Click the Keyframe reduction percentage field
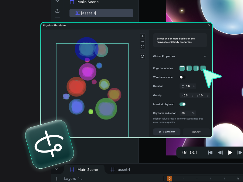 pos(186,113)
